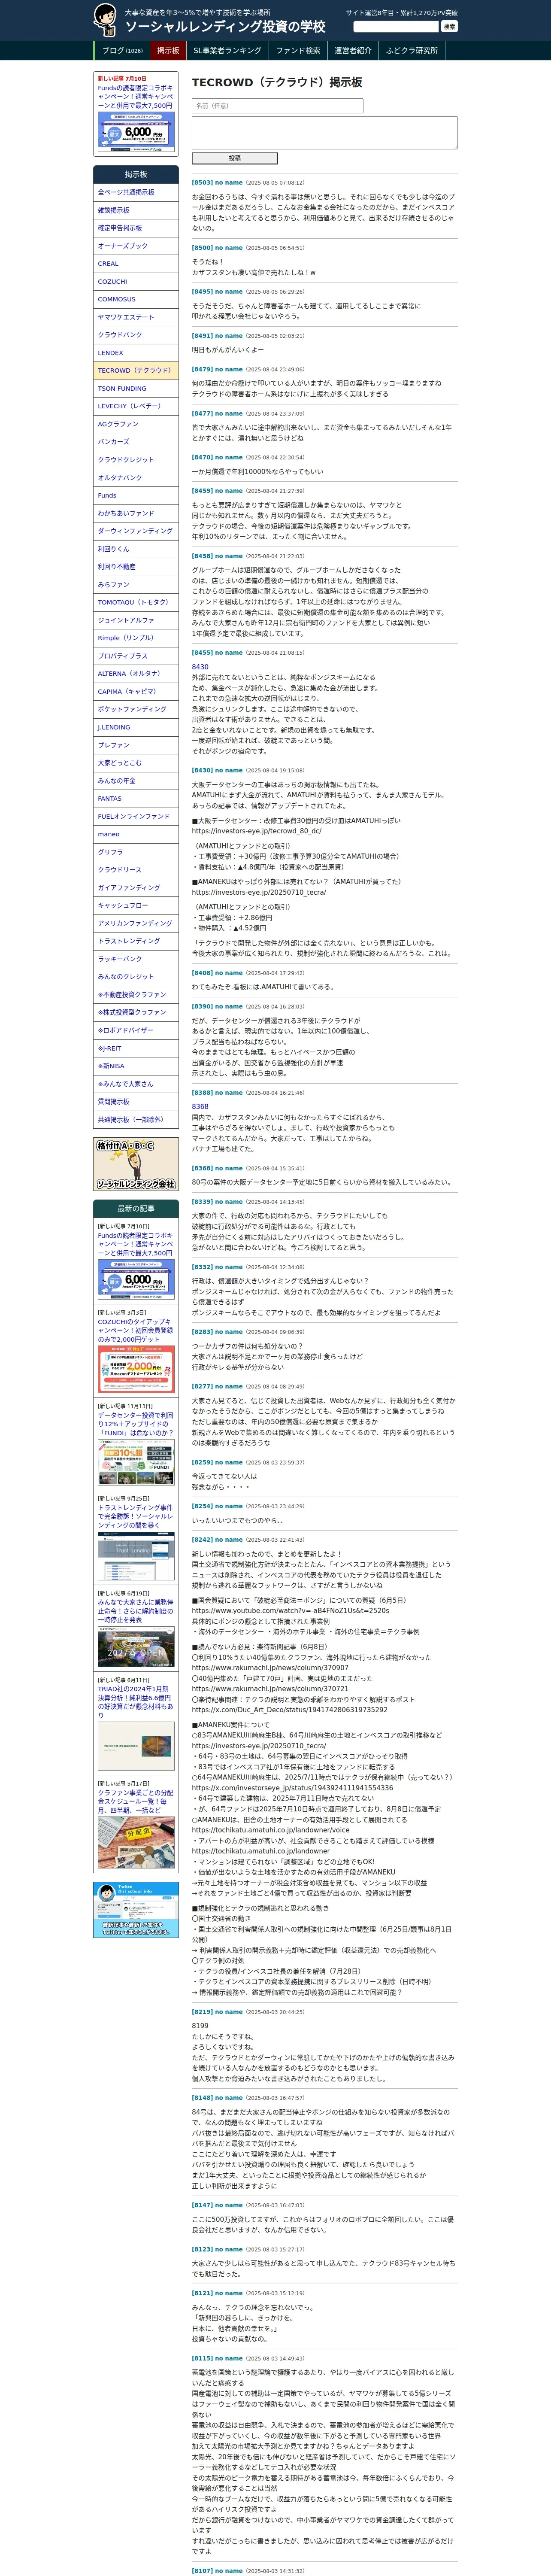Screen dimensions: 551x2576
Task: Open the LENDEX board link
Action: point(136,353)
